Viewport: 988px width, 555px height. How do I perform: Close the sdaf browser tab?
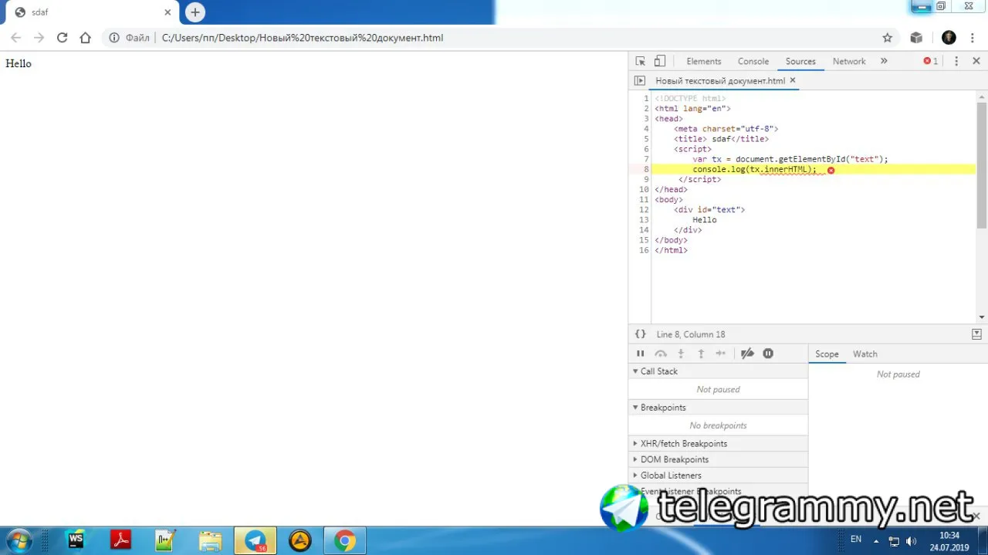167,12
